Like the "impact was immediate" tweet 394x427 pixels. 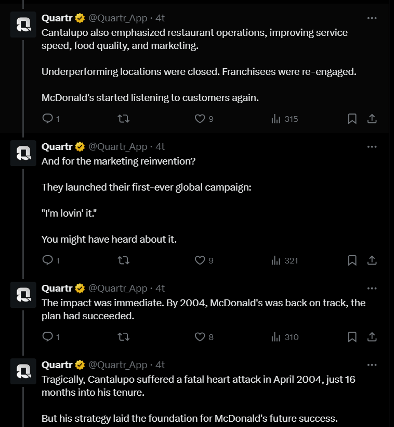coord(200,337)
